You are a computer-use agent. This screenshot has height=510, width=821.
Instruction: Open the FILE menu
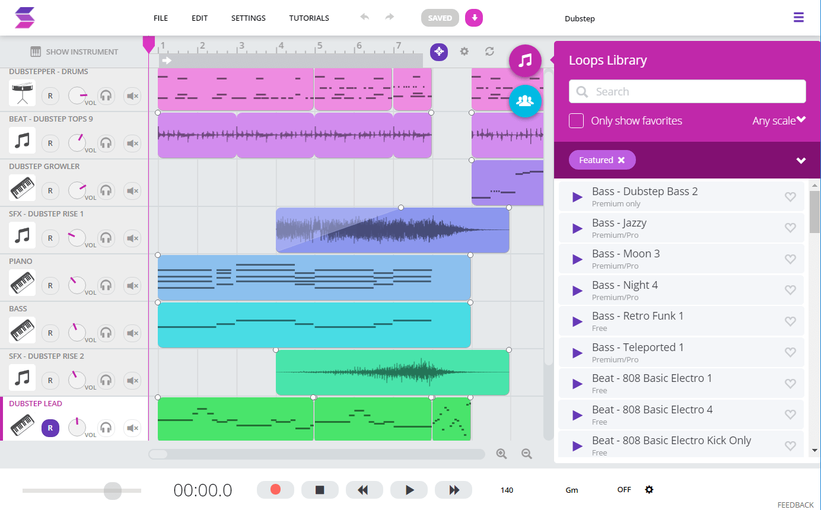[x=160, y=18]
